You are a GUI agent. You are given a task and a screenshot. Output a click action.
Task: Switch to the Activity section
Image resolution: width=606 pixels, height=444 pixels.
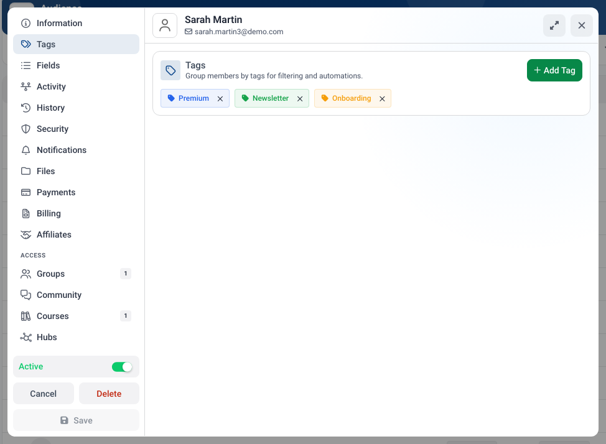[x=76, y=86]
